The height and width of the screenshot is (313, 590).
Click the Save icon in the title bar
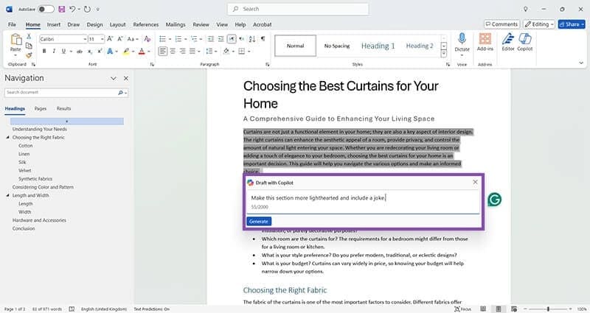point(61,9)
